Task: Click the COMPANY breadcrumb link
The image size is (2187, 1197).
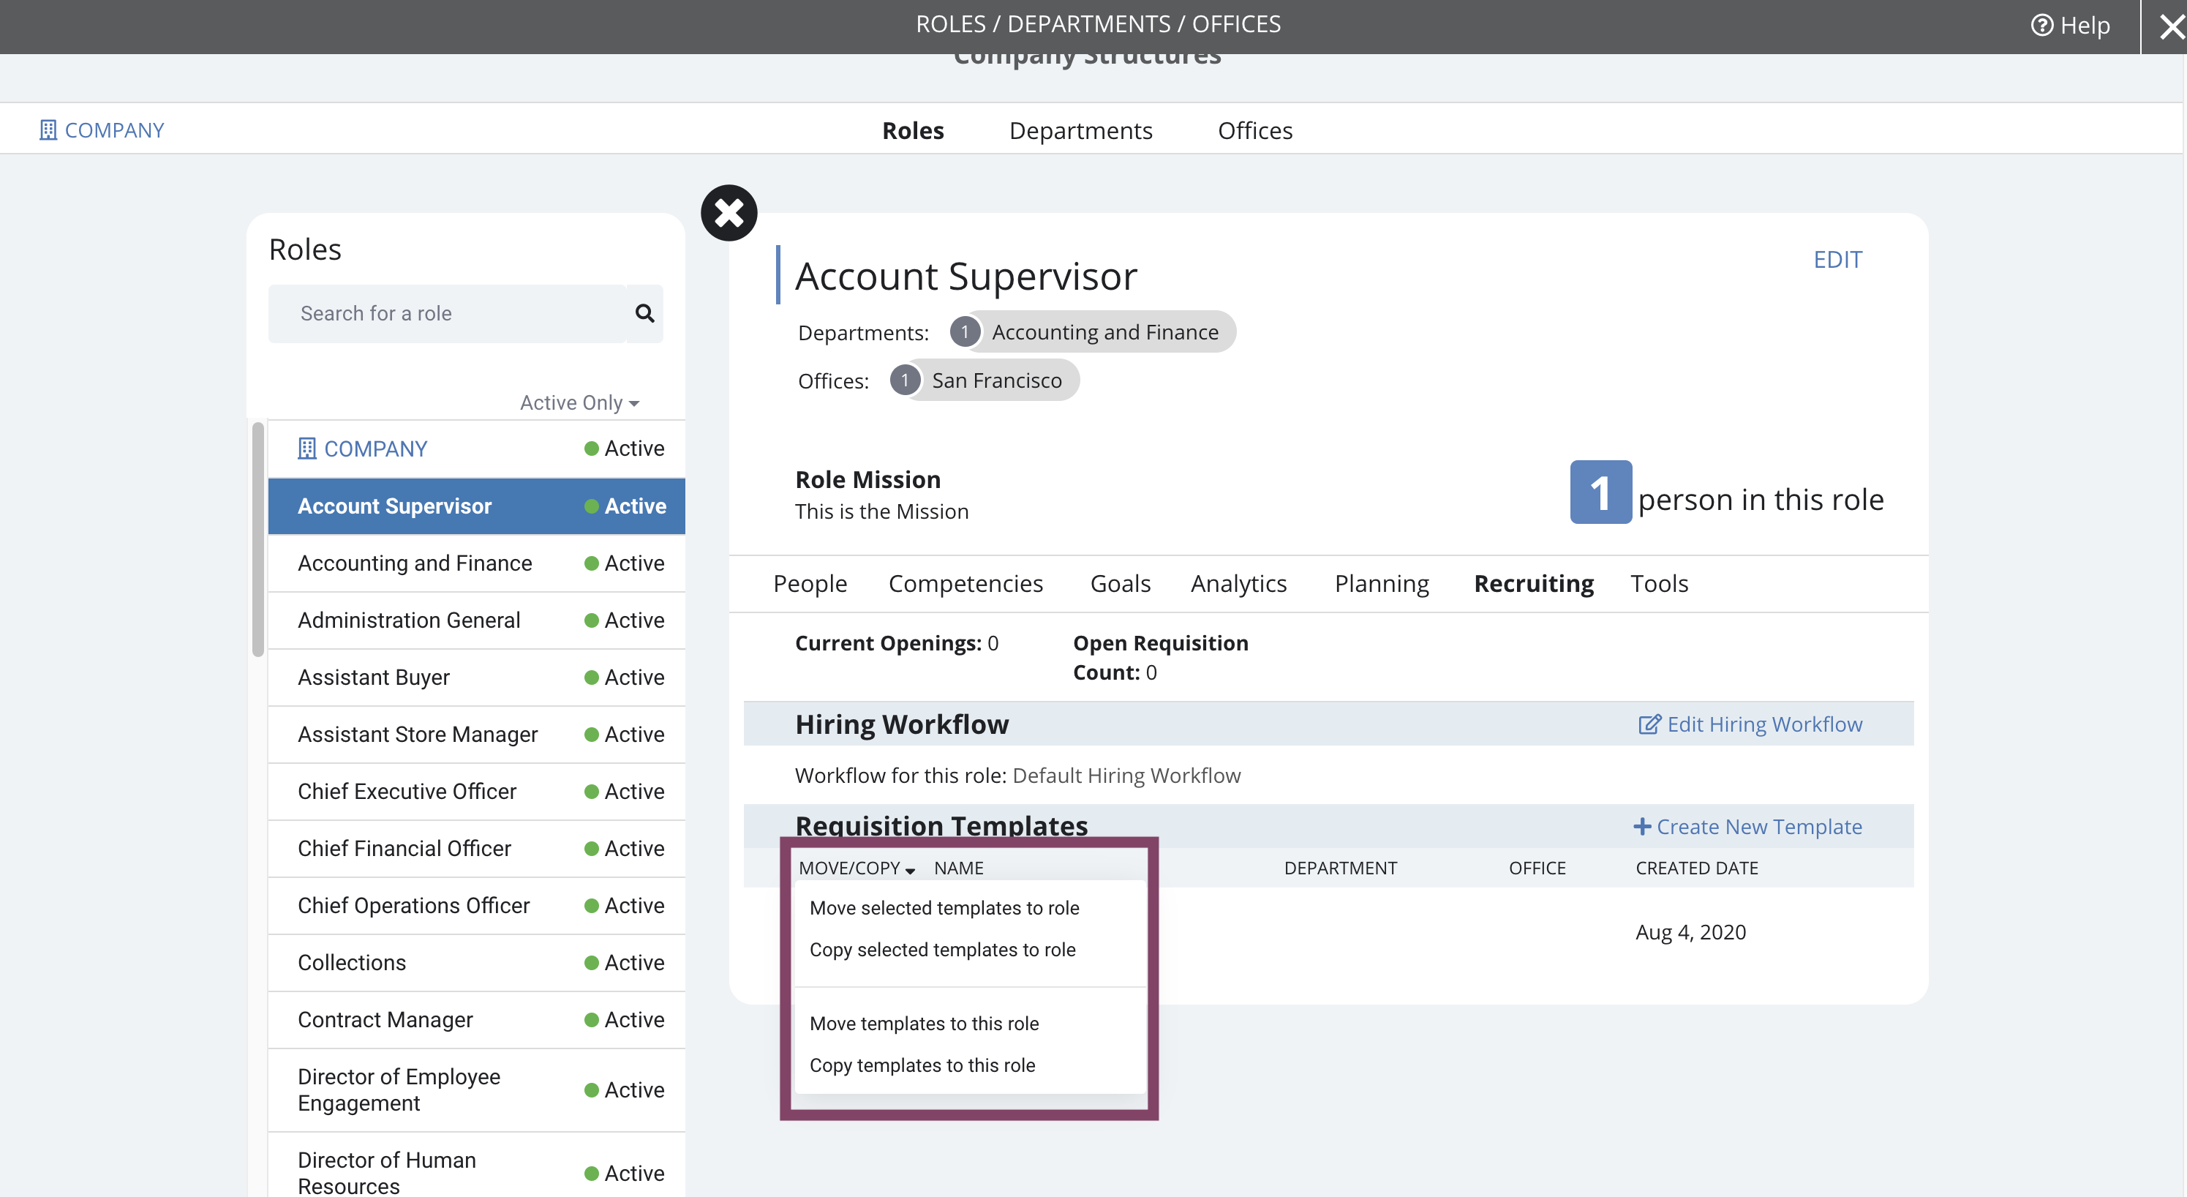Action: (102, 130)
